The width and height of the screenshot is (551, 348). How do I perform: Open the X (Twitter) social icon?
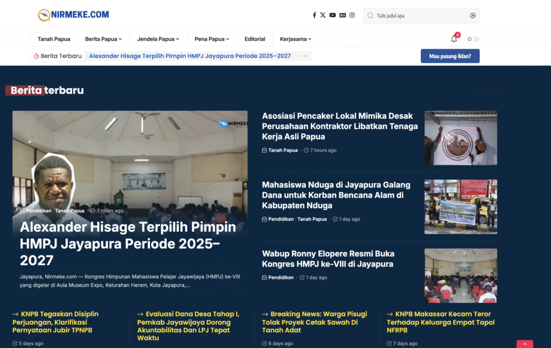323,15
